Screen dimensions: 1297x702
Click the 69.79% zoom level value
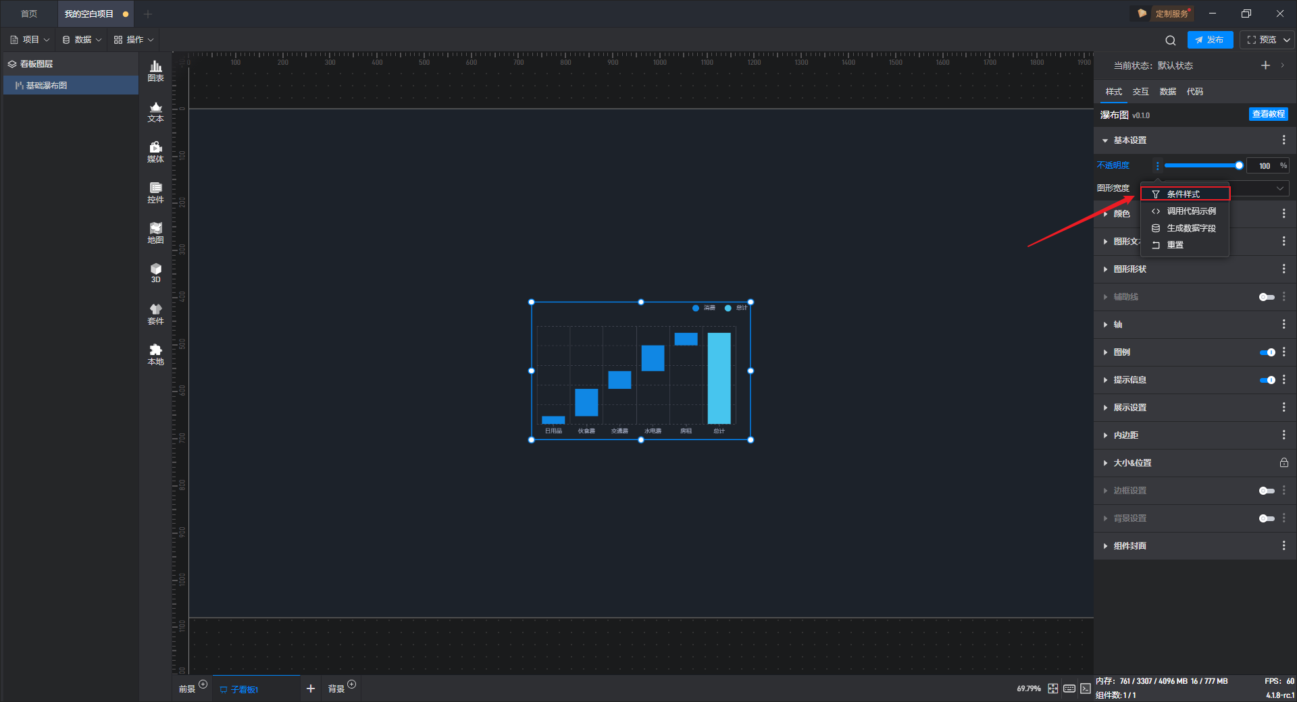(1028, 688)
